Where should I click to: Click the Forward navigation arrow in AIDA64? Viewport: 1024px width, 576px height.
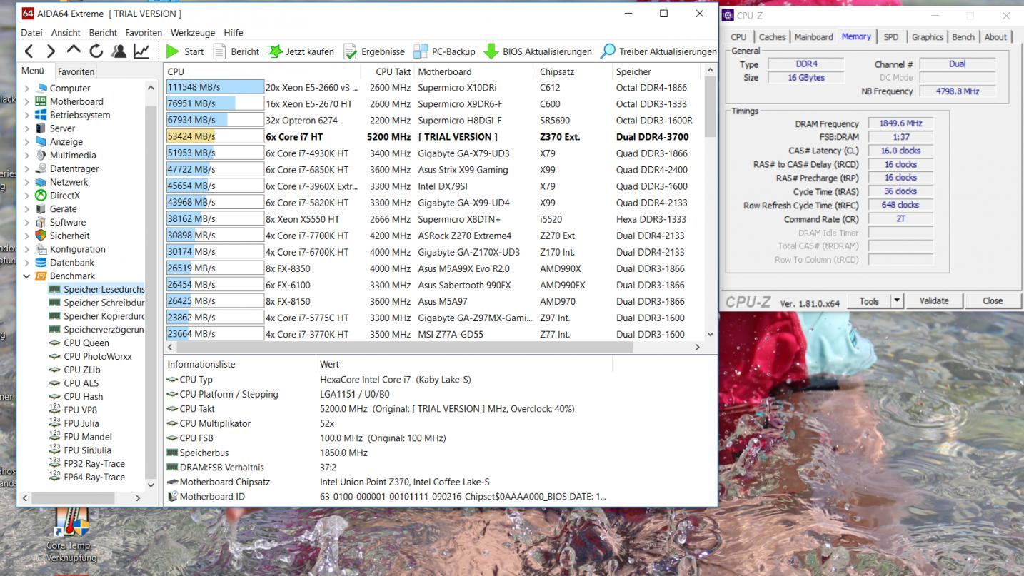pyautogui.click(x=51, y=51)
